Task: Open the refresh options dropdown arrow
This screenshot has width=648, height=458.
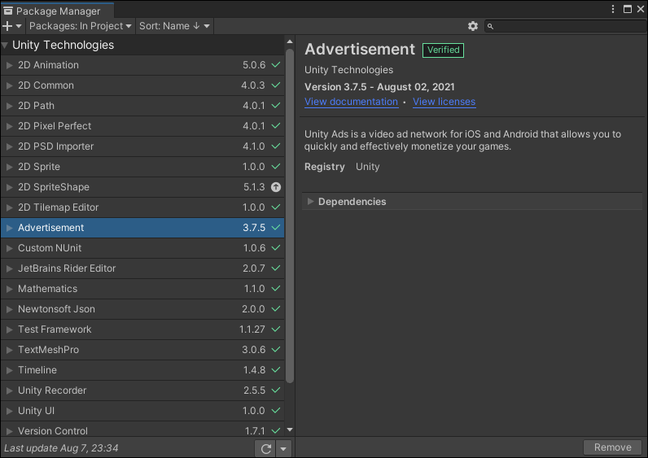Action: pyautogui.click(x=283, y=448)
